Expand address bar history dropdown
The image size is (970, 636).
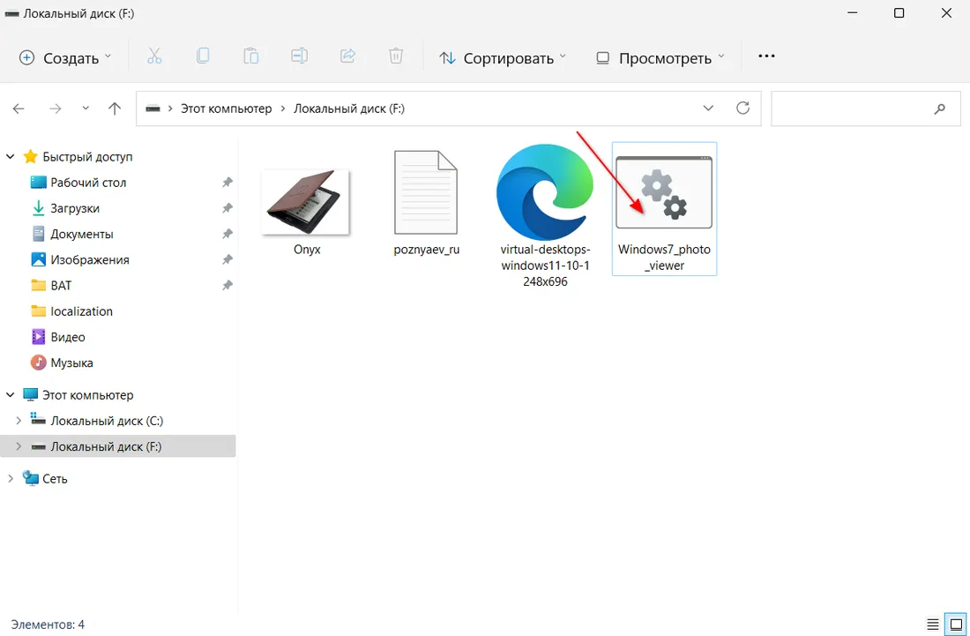(708, 108)
